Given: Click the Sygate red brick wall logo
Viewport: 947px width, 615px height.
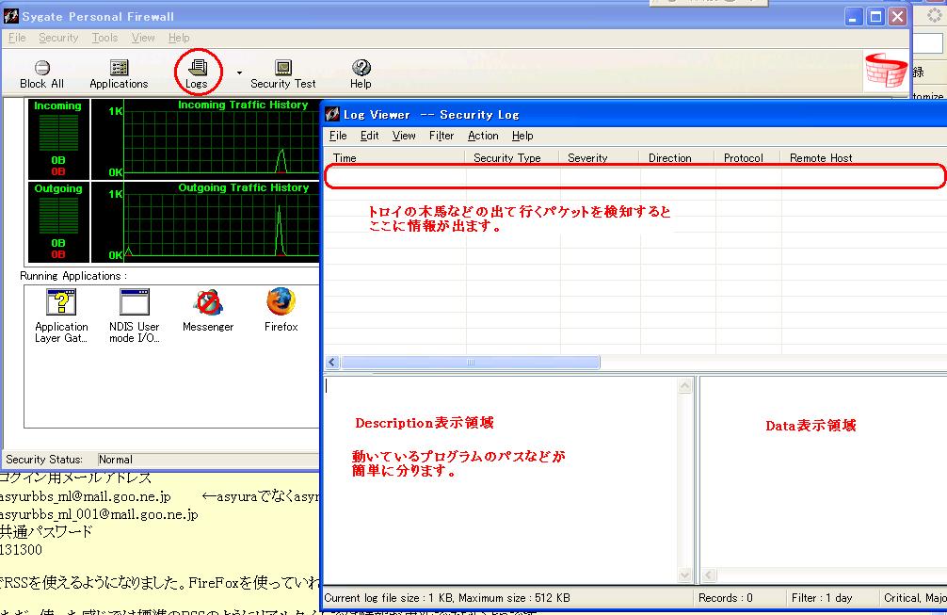Looking at the screenshot, I should click(x=886, y=70).
